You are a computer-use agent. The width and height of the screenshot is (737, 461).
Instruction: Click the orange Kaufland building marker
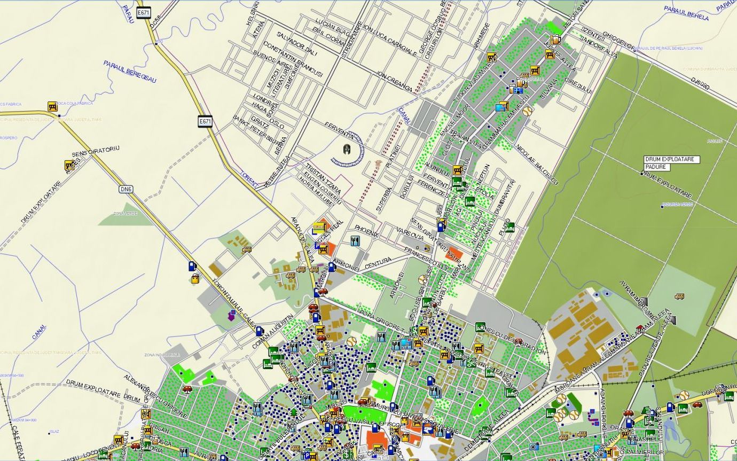454,253
